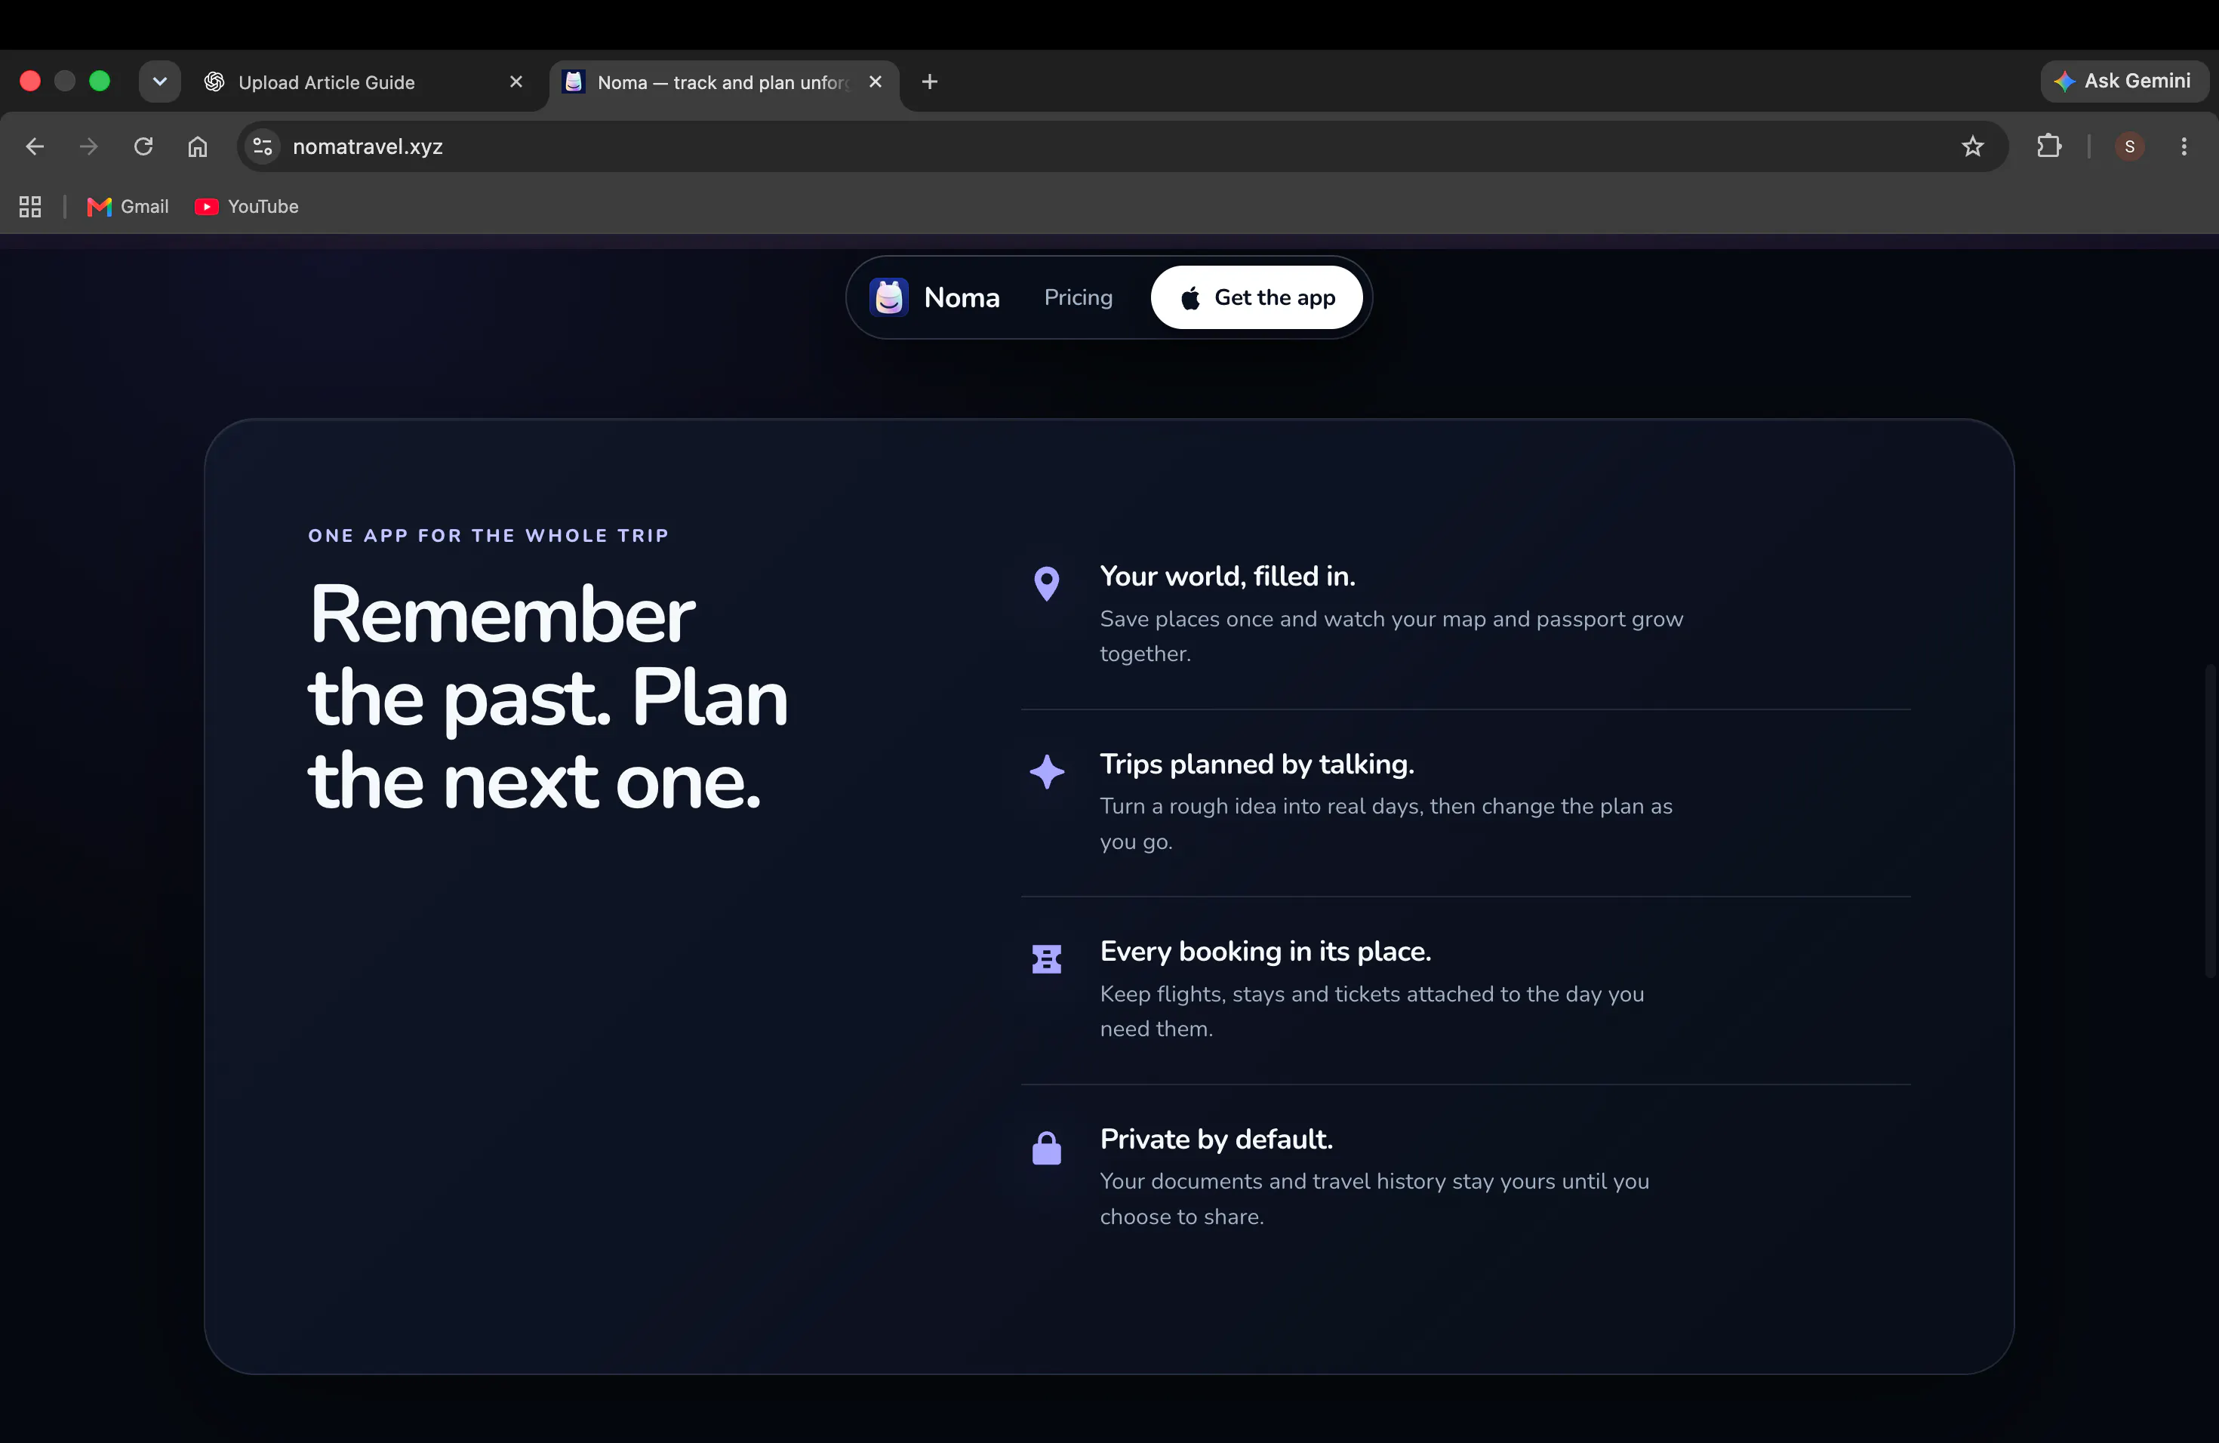Image resolution: width=2219 pixels, height=1443 pixels.
Task: Click the Get the app button
Action: coord(1256,297)
